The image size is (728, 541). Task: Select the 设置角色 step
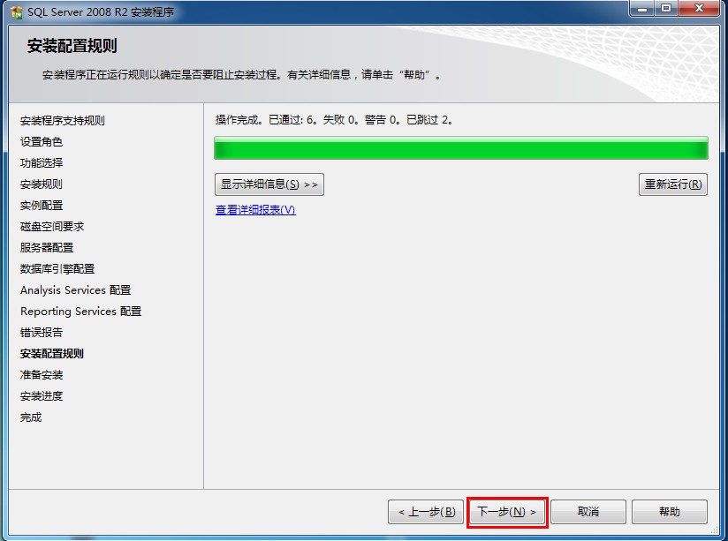[x=42, y=142]
